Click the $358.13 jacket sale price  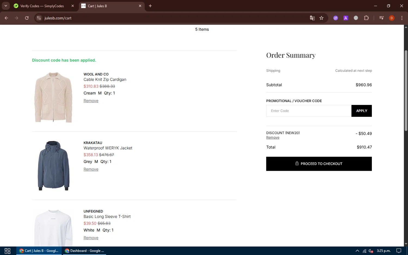tap(91, 155)
